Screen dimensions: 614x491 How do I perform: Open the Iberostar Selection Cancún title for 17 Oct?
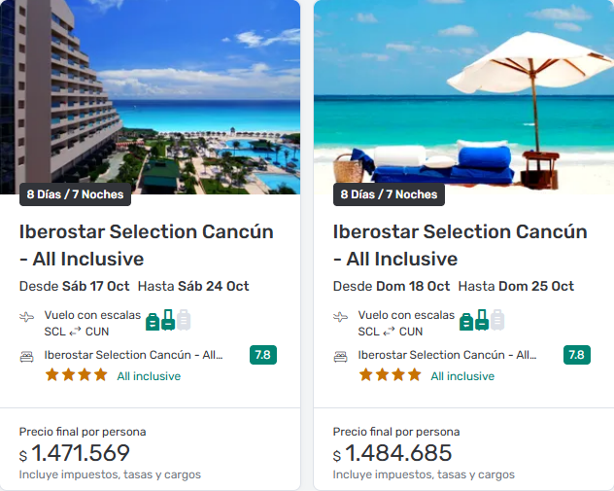(x=146, y=245)
